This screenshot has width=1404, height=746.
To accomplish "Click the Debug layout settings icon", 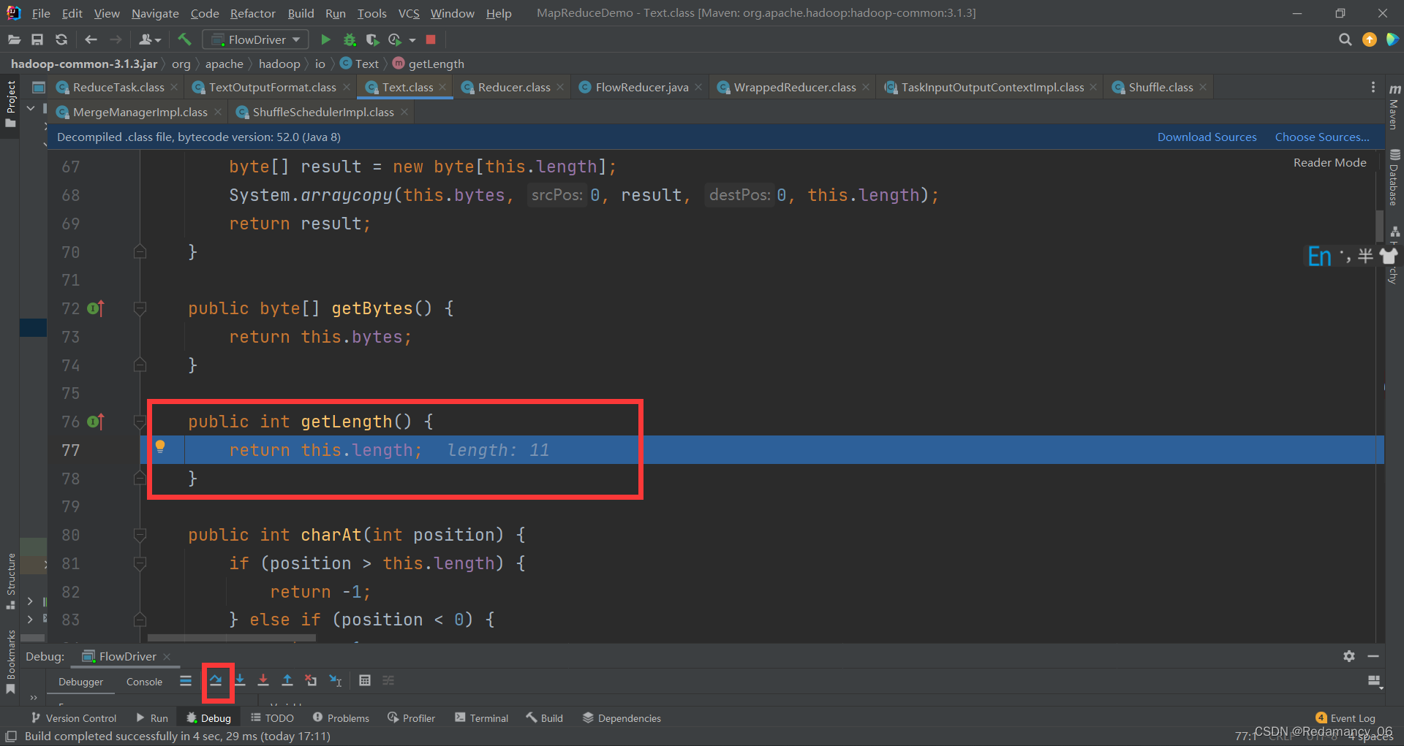I will point(1374,681).
